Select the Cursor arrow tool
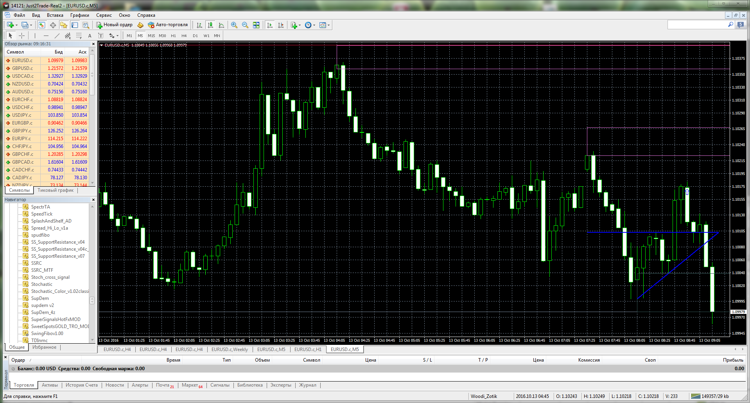Image resolution: width=750 pixels, height=403 pixels. point(11,36)
